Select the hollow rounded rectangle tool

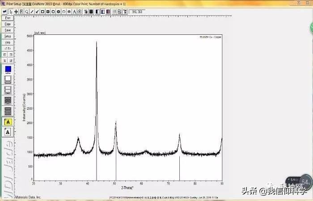click(53, 12)
